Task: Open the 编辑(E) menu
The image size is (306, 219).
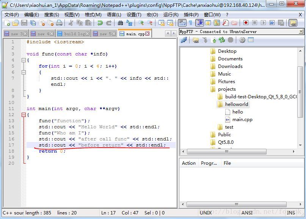Action: pos(31,14)
